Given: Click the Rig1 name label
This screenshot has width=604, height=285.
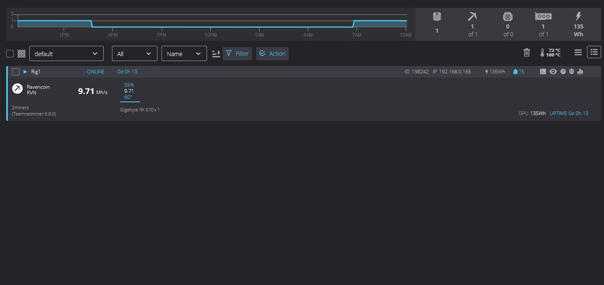Looking at the screenshot, I should pos(37,72).
